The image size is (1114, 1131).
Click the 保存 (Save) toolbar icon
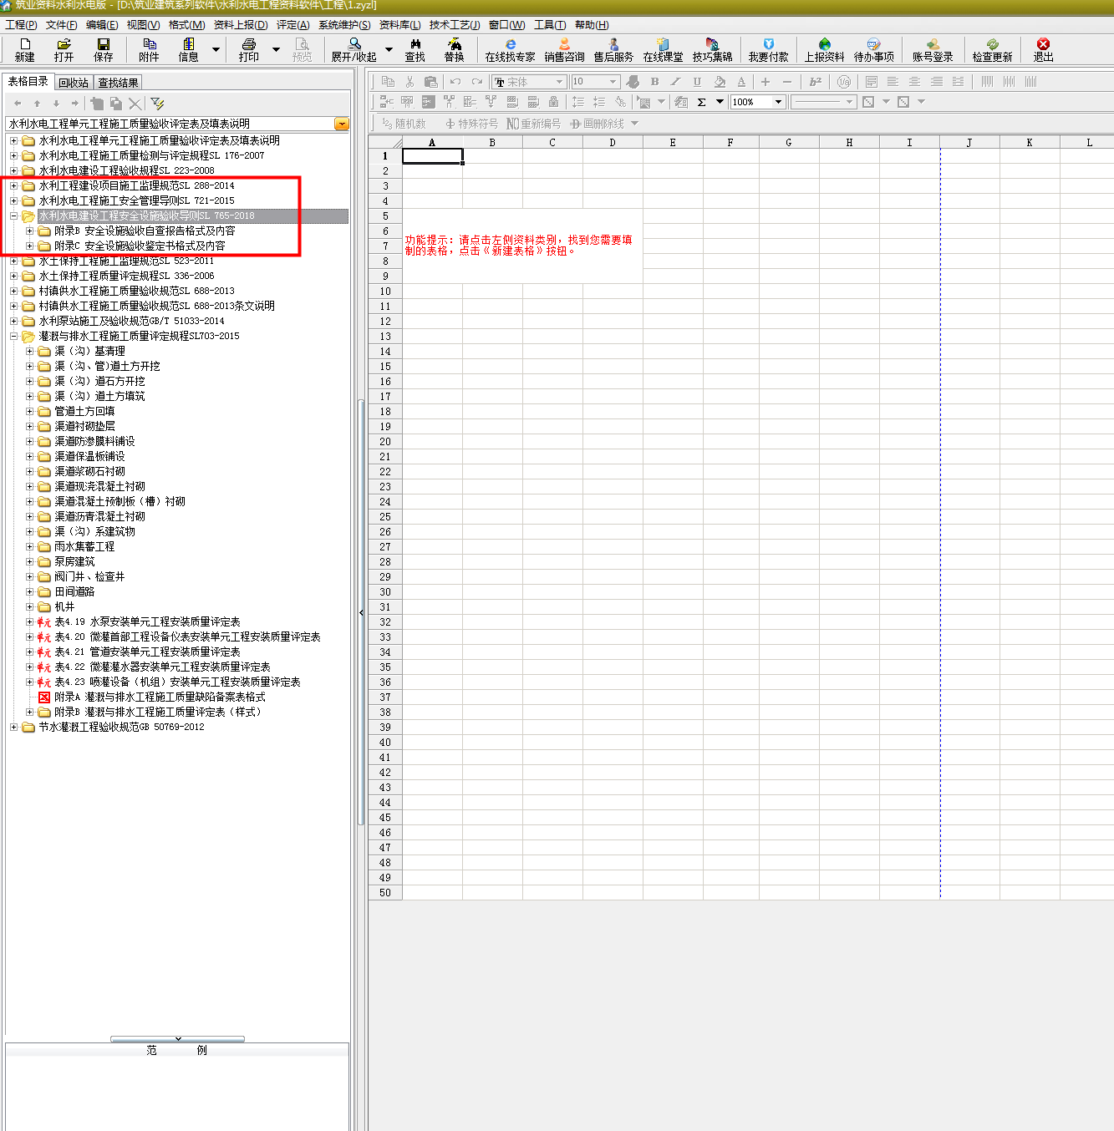(x=103, y=50)
